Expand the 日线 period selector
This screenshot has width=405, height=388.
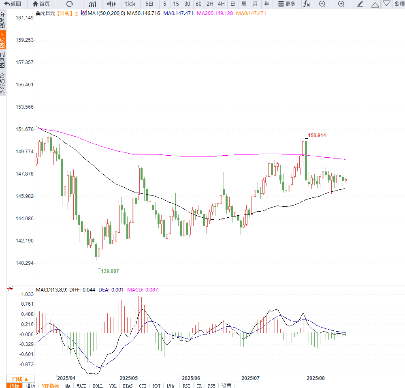click(x=20, y=379)
